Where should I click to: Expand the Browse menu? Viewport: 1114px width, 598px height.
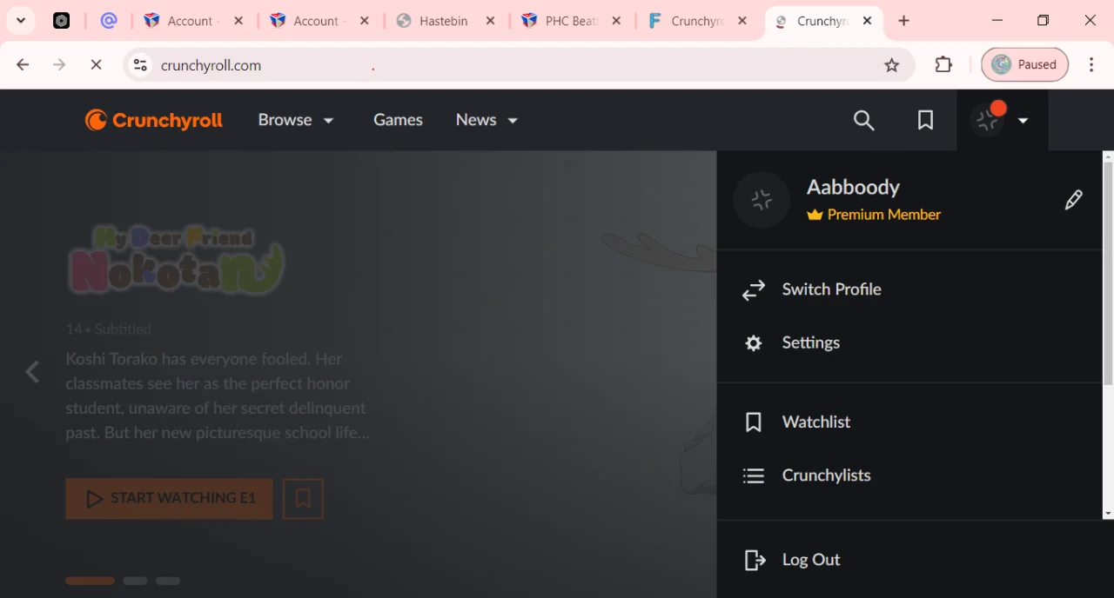(296, 120)
